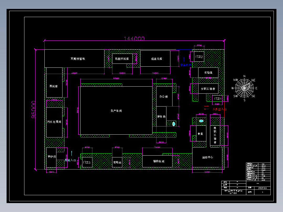
Task: Select the red 人员出入口 text
Action: click(219, 109)
